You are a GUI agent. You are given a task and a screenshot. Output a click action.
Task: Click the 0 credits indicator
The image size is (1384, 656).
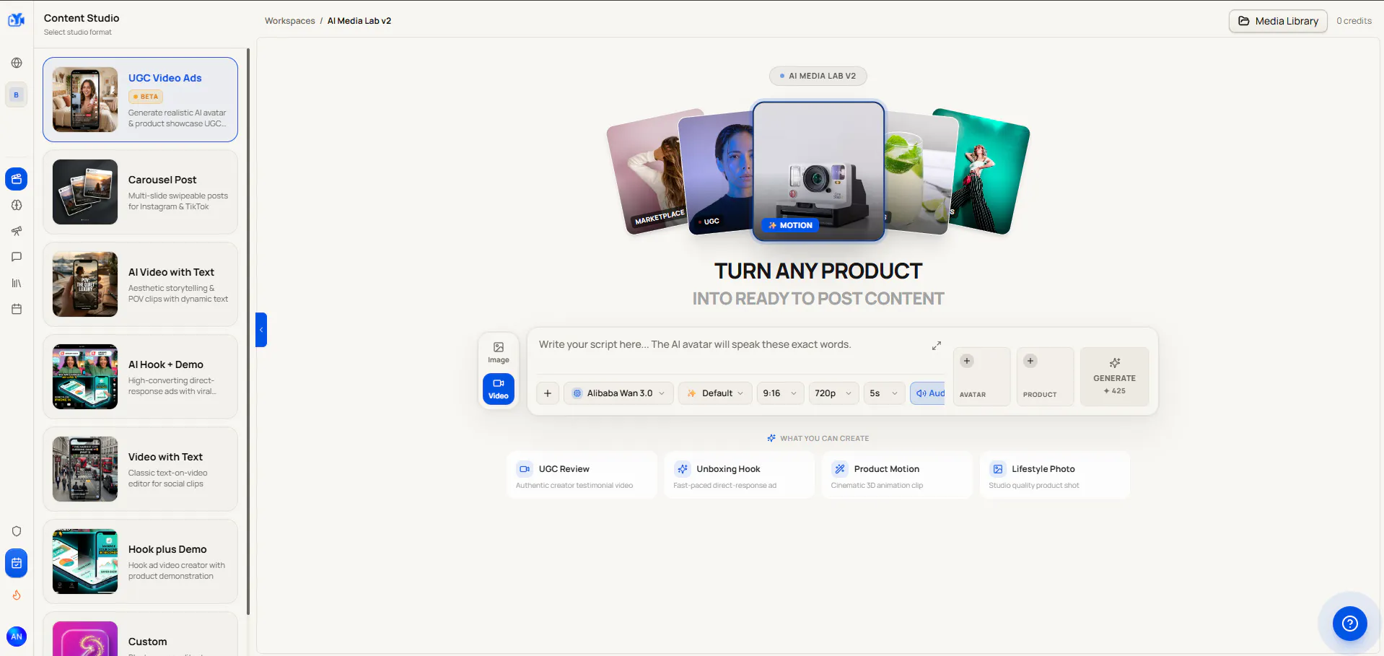[x=1354, y=21]
